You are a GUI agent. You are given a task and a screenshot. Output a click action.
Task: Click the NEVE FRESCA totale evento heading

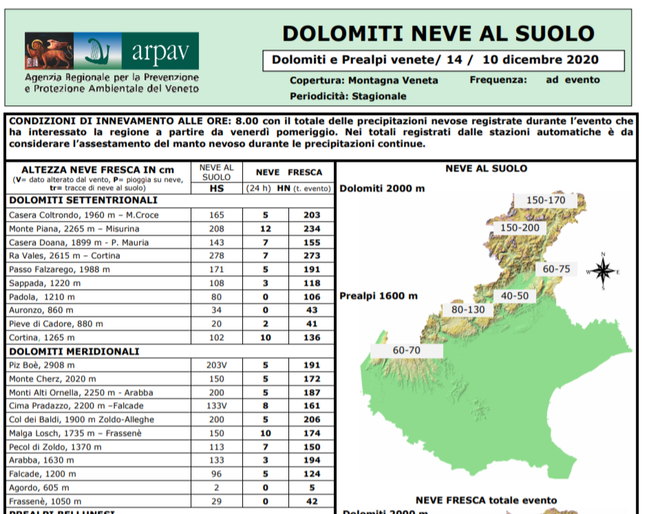(x=486, y=500)
